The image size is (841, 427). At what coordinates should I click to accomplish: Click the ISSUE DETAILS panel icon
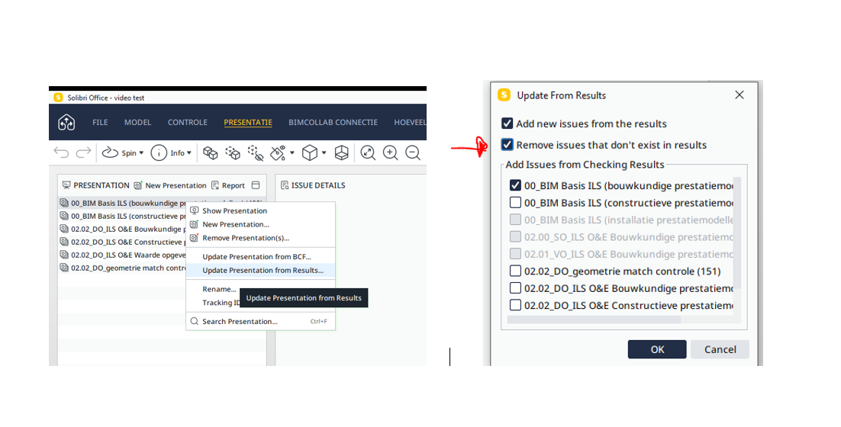(285, 185)
